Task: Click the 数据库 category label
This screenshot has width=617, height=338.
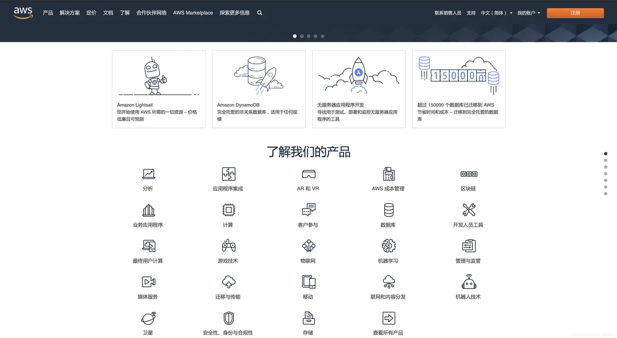Action: [388, 225]
